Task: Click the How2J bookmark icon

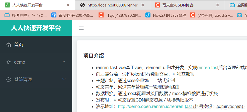Action: point(148,15)
